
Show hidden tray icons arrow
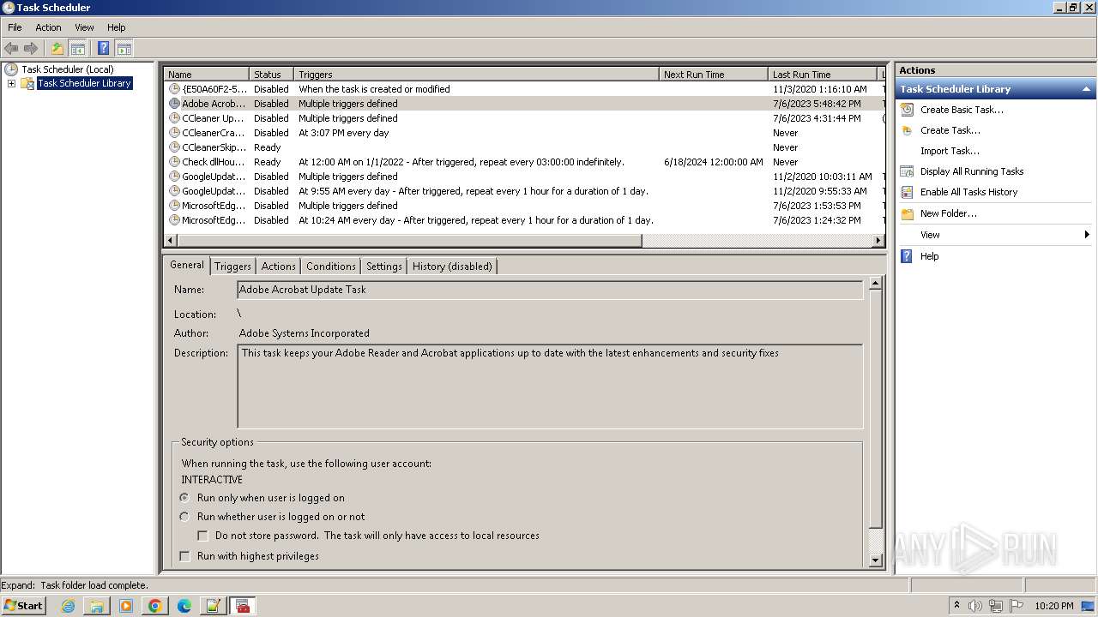[956, 606]
